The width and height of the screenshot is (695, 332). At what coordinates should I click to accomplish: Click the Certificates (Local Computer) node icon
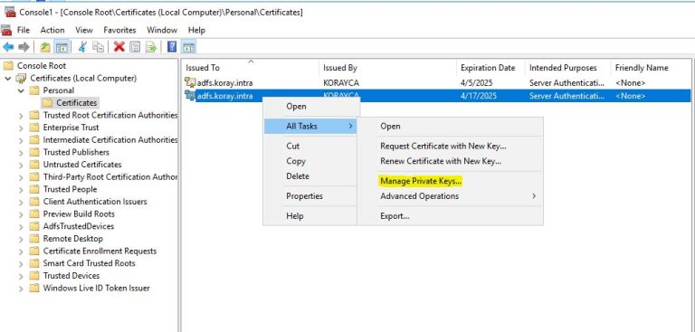(x=22, y=79)
